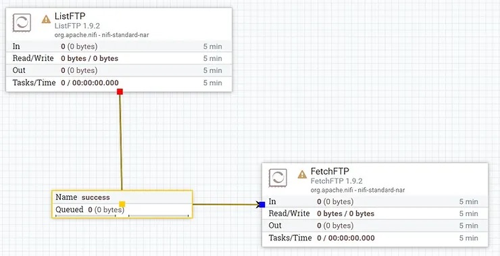Click the FetchFTP processor icon

tap(278, 178)
